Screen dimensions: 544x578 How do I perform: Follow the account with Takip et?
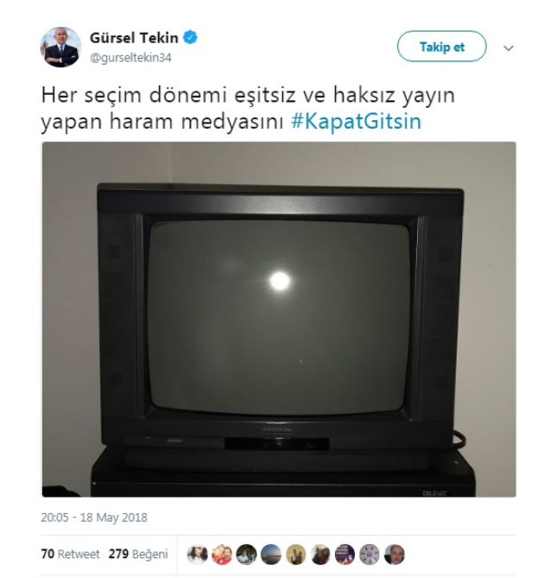coord(441,47)
